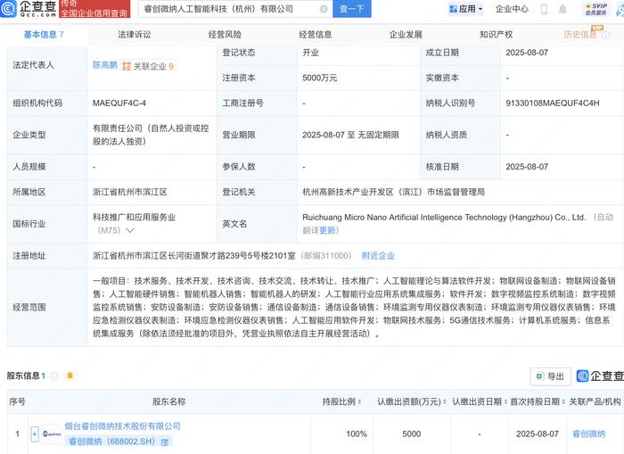Click the icon after 睿创微纳 (688002.SH)
The width and height of the screenshot is (624, 454).
164,442
